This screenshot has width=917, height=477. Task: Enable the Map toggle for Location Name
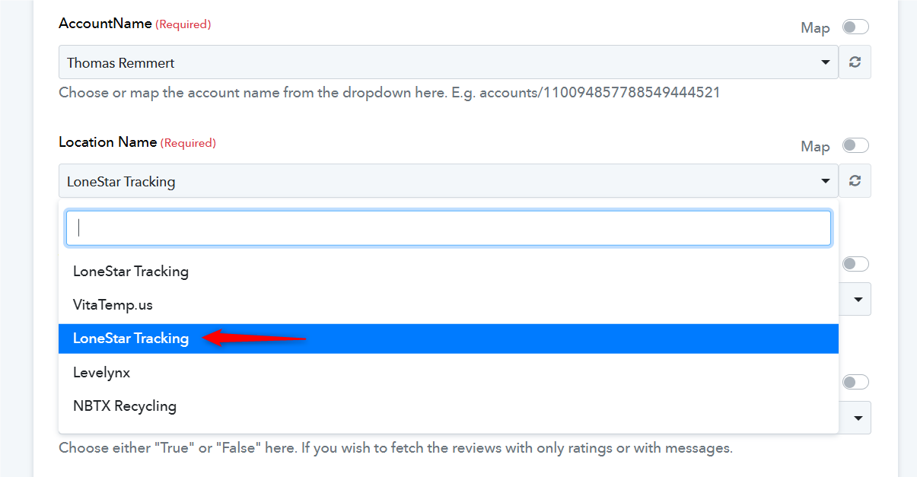pos(855,146)
